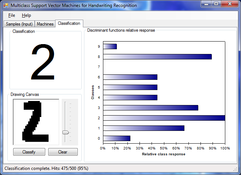
Task: Click the bar for class 2
Action: tap(164, 118)
